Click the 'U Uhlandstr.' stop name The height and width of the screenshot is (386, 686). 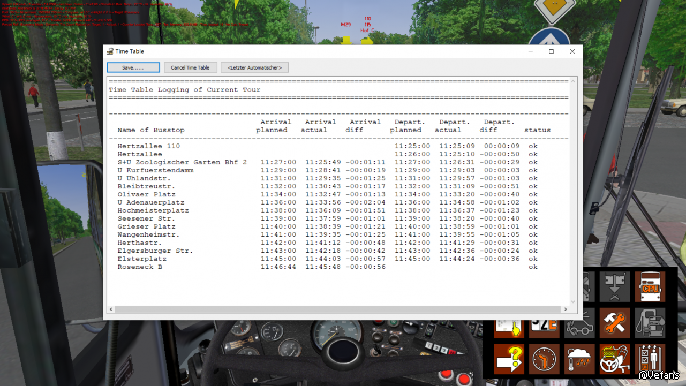(x=144, y=178)
